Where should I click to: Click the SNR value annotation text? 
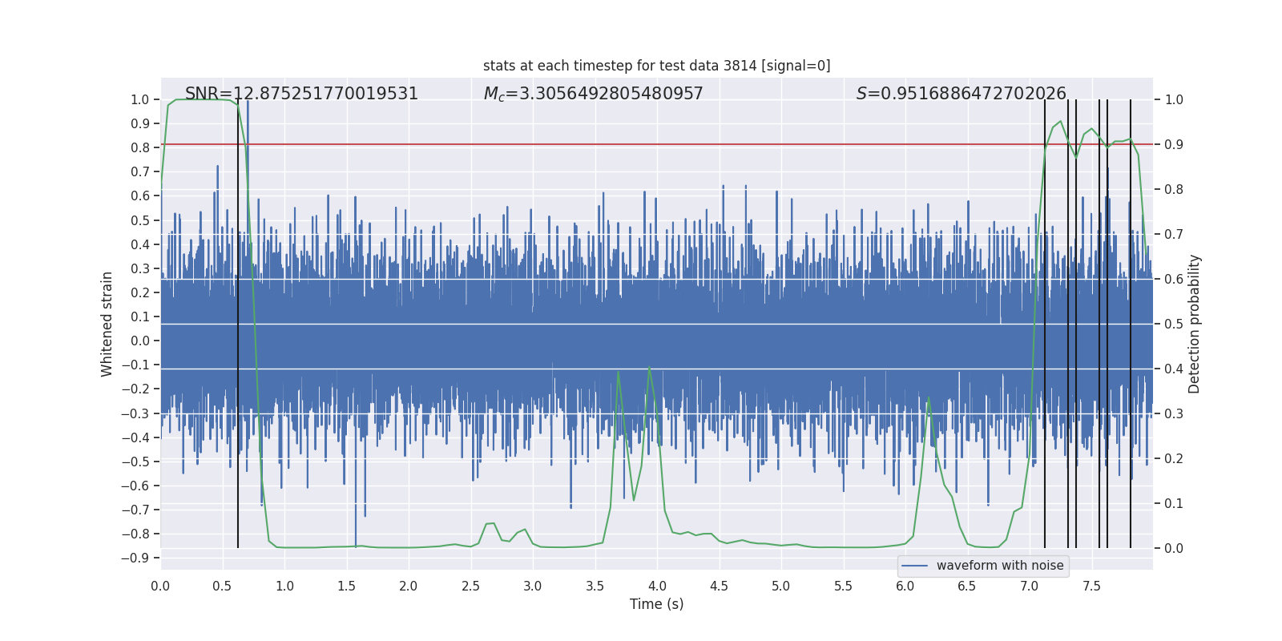tap(301, 94)
